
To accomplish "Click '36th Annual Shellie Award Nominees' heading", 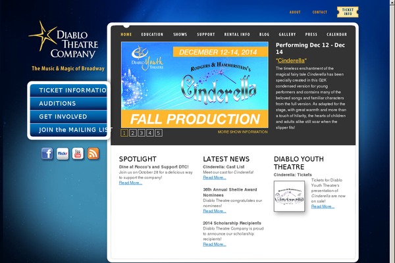I will click(x=230, y=192).
